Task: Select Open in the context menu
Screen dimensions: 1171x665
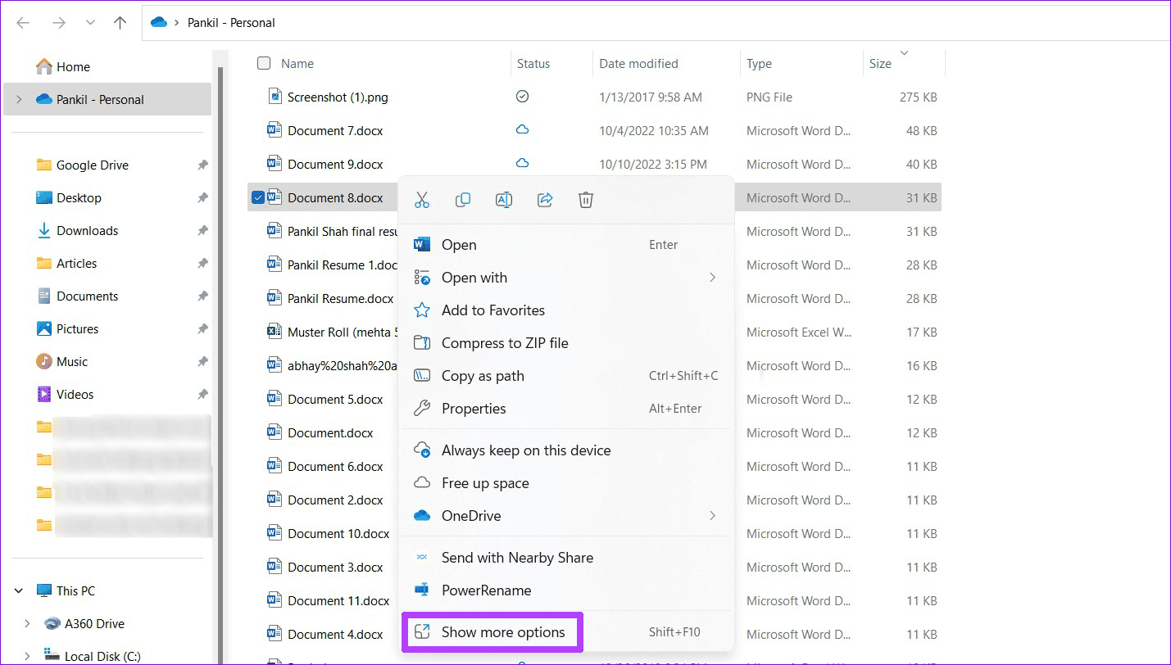Action: click(565, 245)
